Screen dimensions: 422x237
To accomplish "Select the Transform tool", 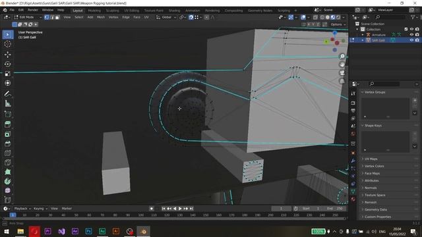I will coord(7,83).
